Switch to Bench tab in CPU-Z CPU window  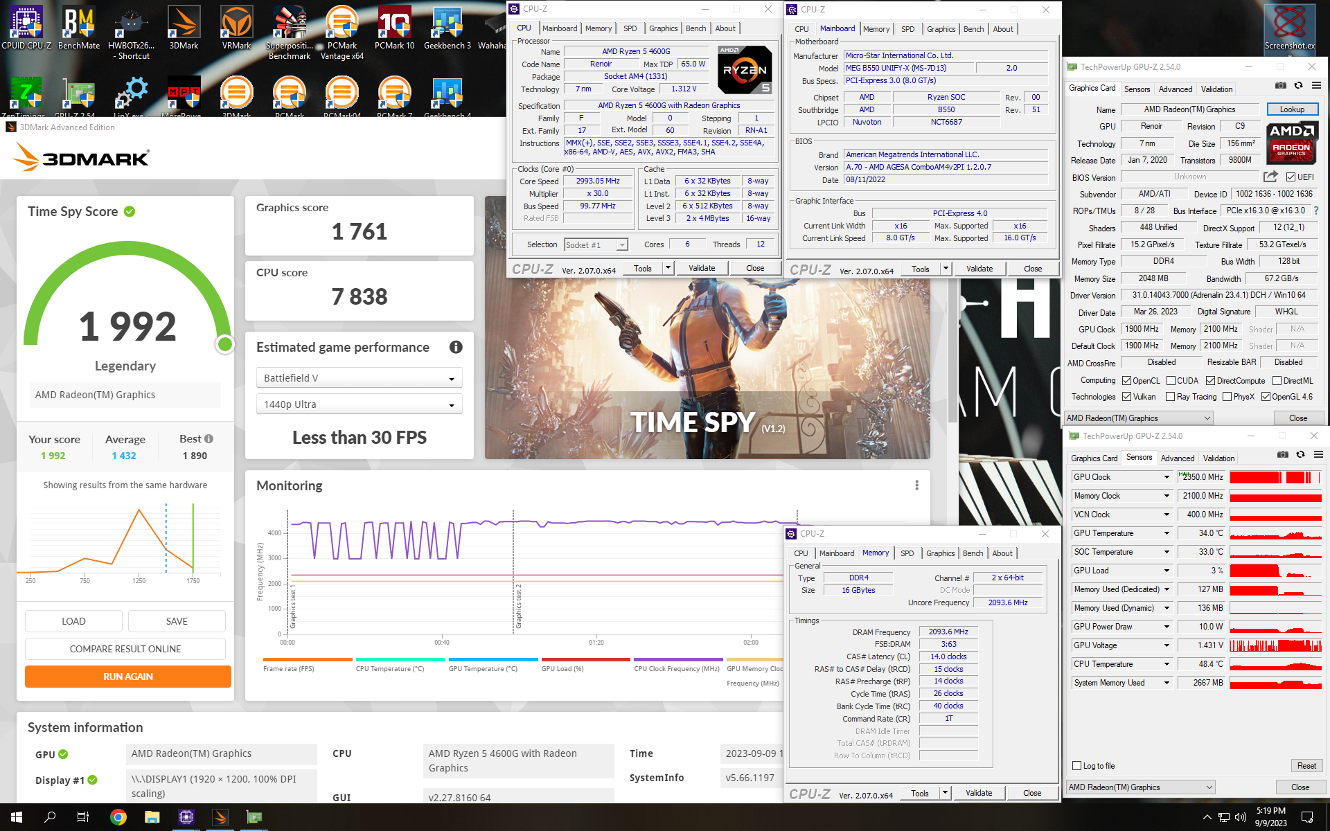tap(695, 28)
